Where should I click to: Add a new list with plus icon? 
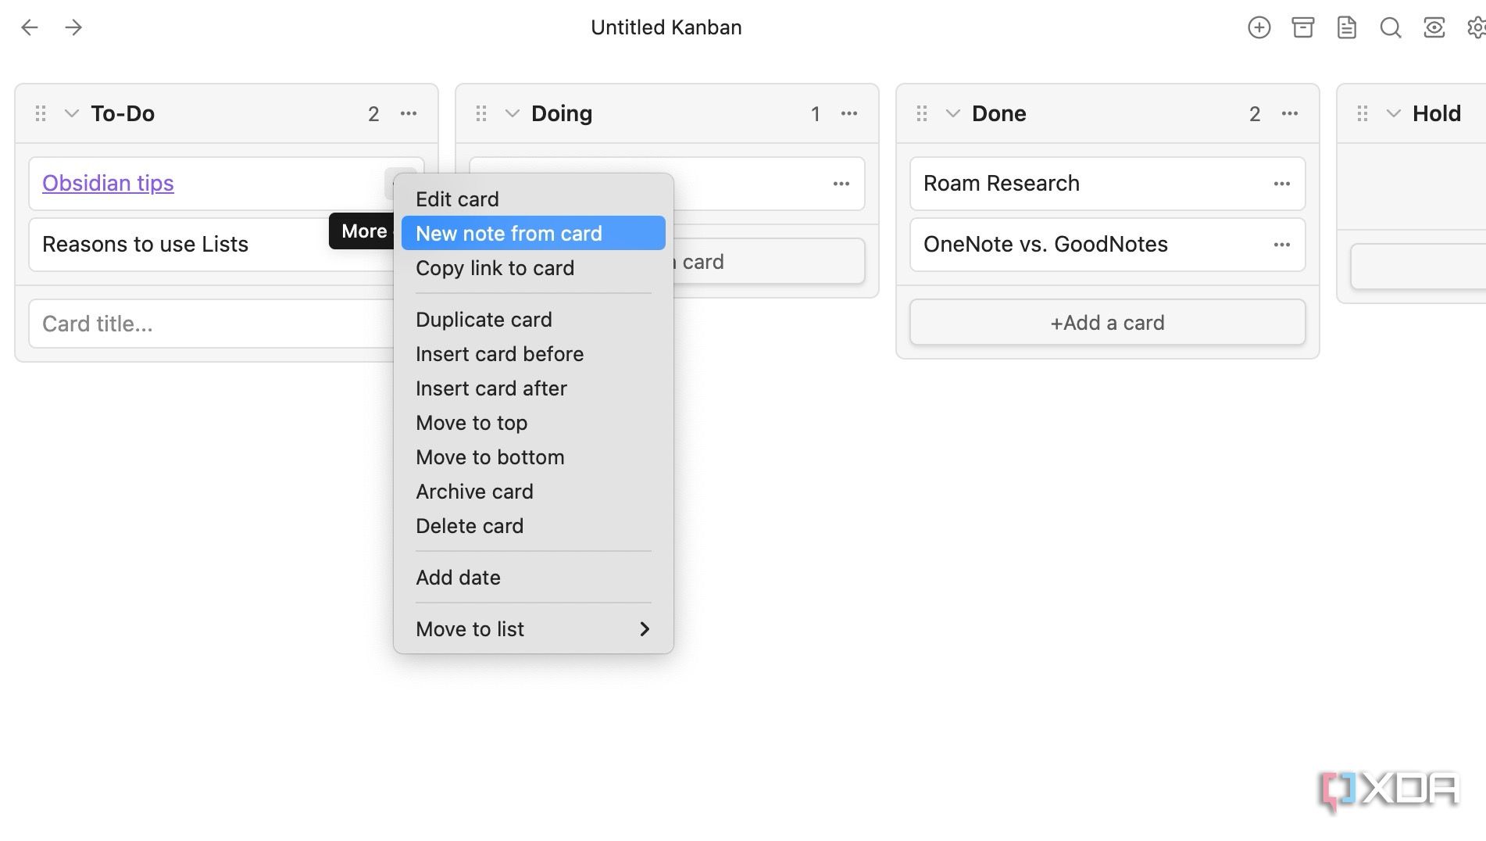1259,27
